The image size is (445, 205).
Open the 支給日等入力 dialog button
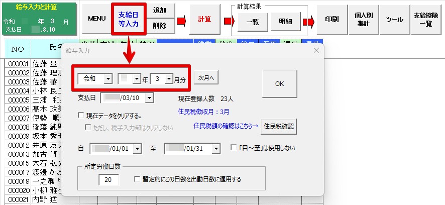[x=129, y=19]
